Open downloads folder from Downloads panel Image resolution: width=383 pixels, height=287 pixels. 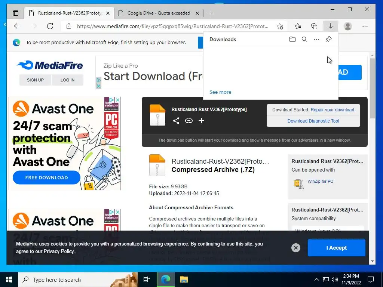(292, 39)
